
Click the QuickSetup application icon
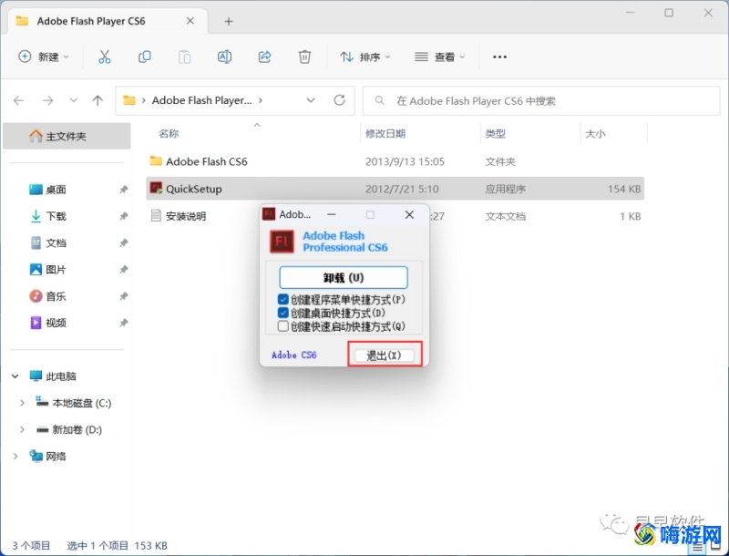pyautogui.click(x=156, y=189)
